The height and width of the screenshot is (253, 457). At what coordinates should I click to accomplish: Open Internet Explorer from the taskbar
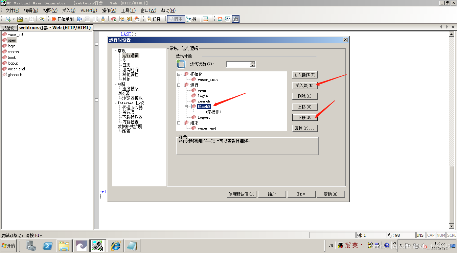point(115,246)
